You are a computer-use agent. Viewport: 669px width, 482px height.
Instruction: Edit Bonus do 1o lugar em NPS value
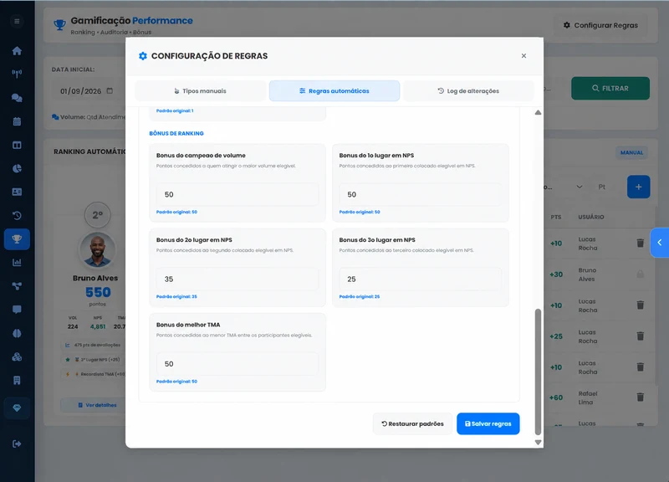coord(421,195)
